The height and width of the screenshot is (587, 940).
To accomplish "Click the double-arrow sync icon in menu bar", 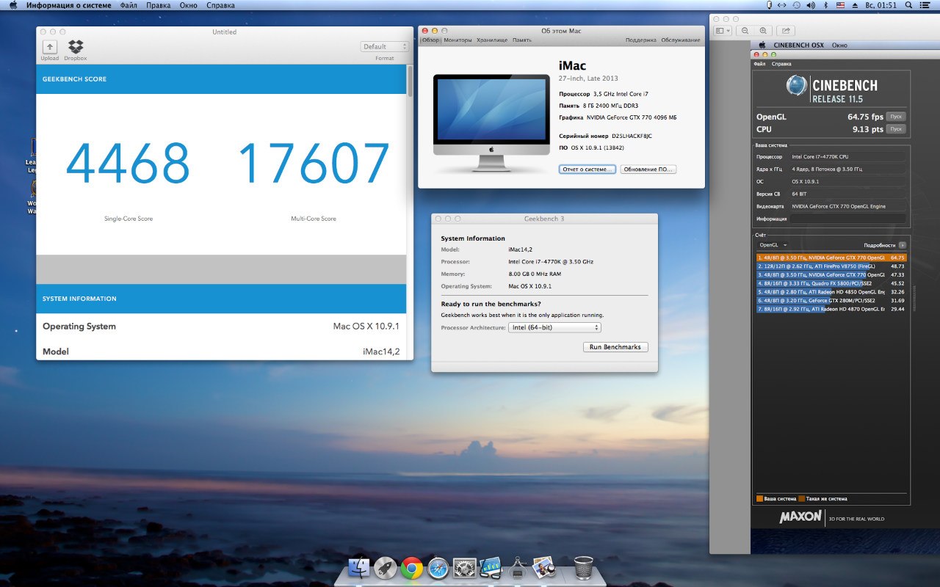I will tap(783, 5).
